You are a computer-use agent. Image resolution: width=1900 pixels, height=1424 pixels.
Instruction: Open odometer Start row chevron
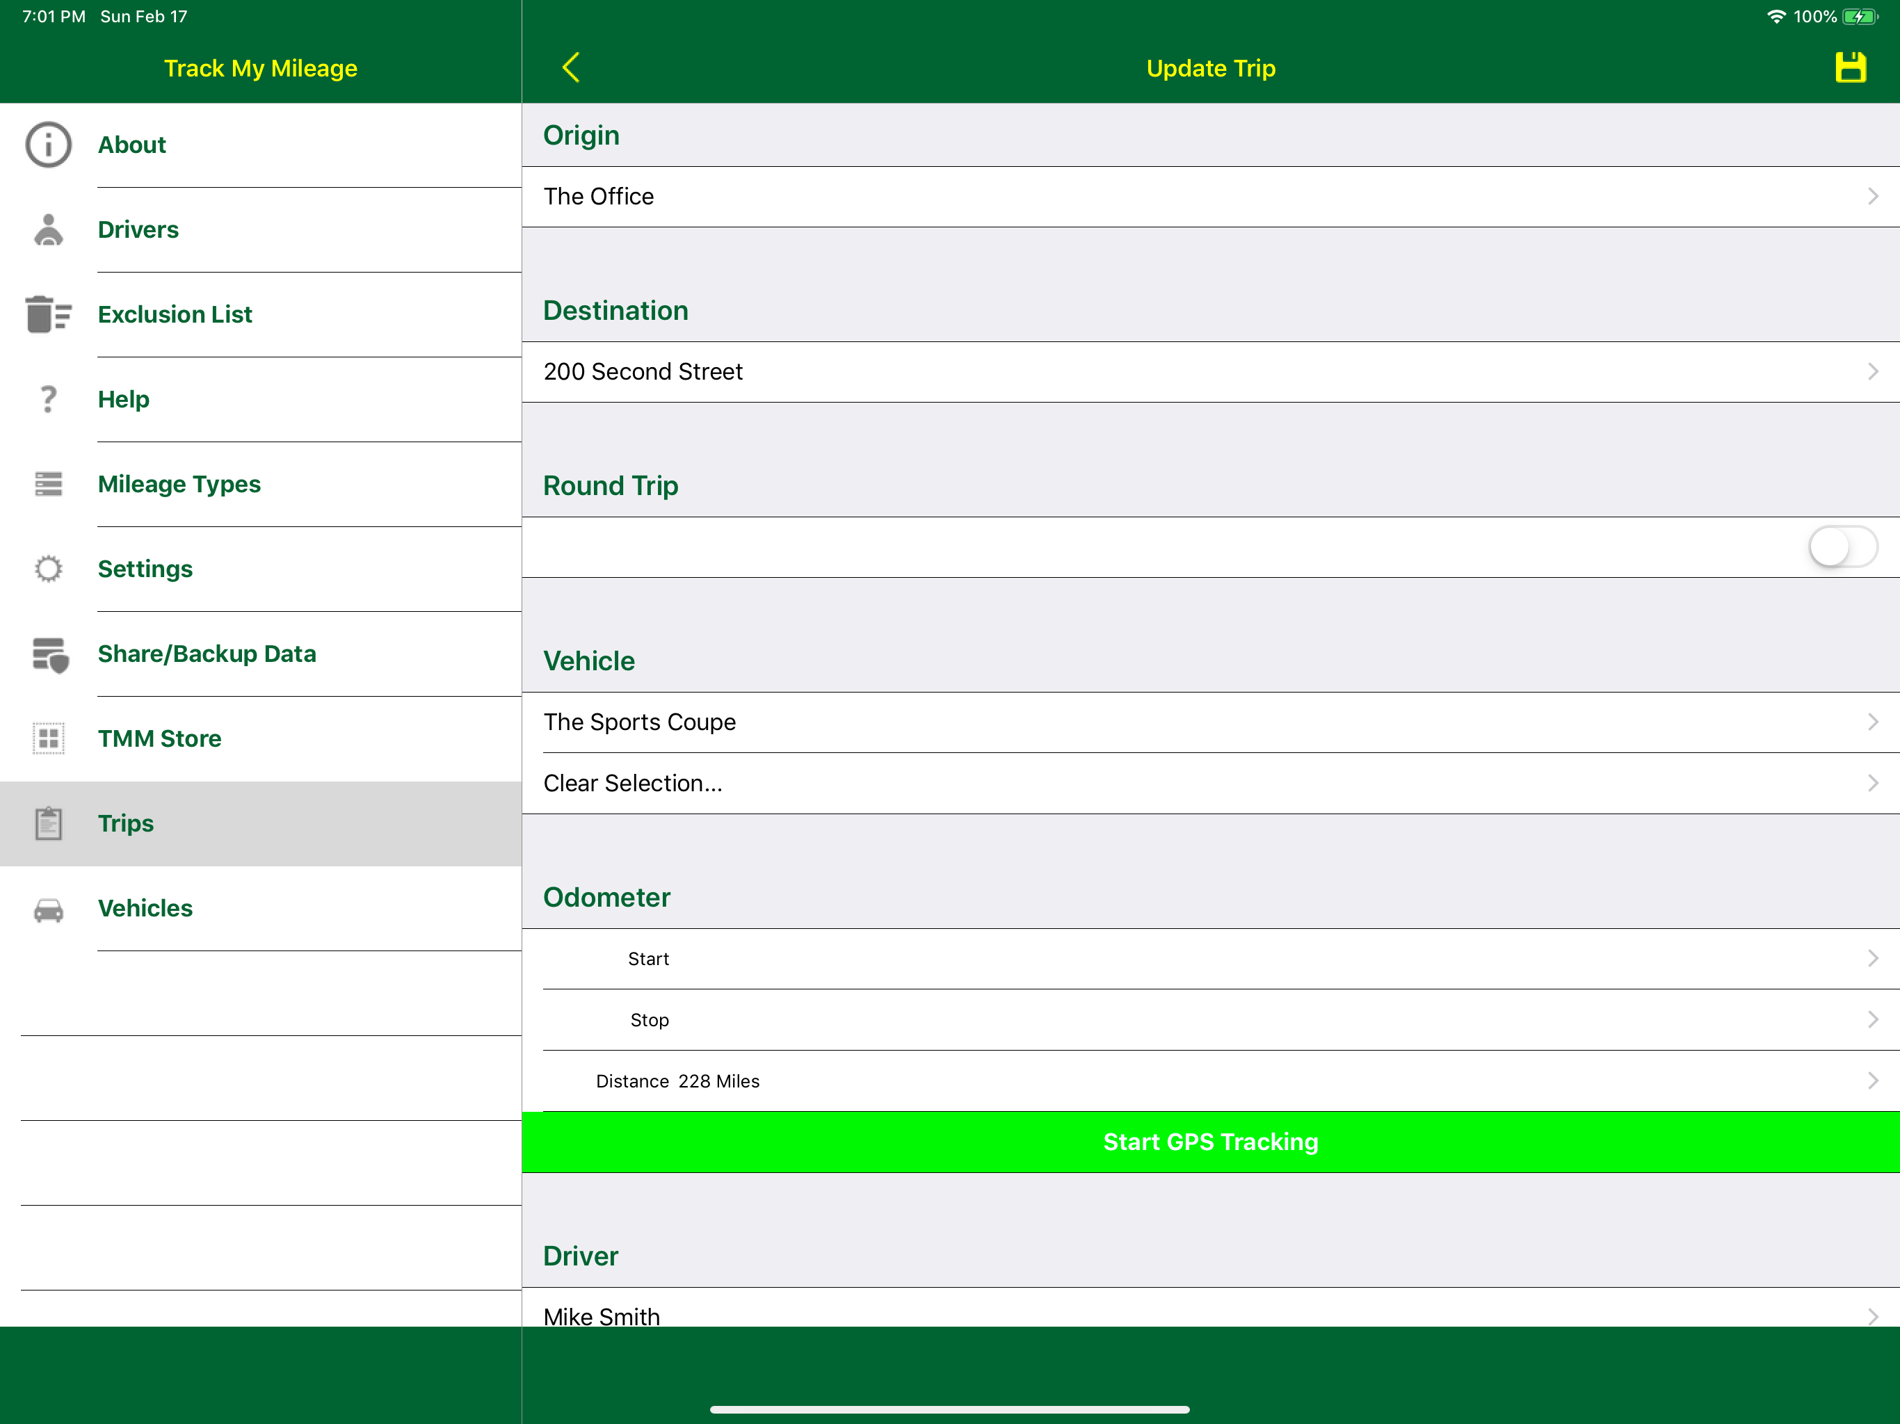(x=1874, y=959)
